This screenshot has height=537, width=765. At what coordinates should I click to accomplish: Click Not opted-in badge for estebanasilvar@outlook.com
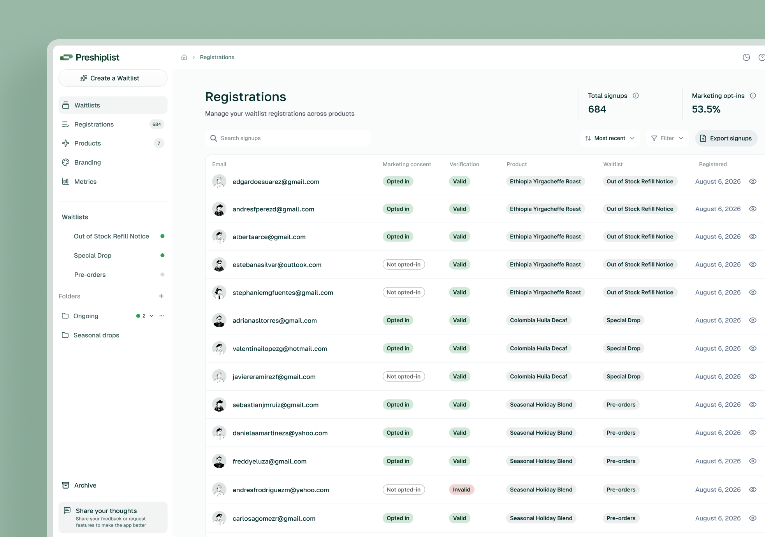tap(403, 265)
